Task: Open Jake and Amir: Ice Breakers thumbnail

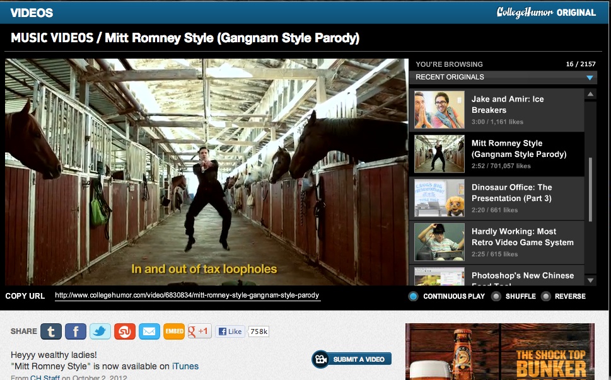Action: coord(439,110)
